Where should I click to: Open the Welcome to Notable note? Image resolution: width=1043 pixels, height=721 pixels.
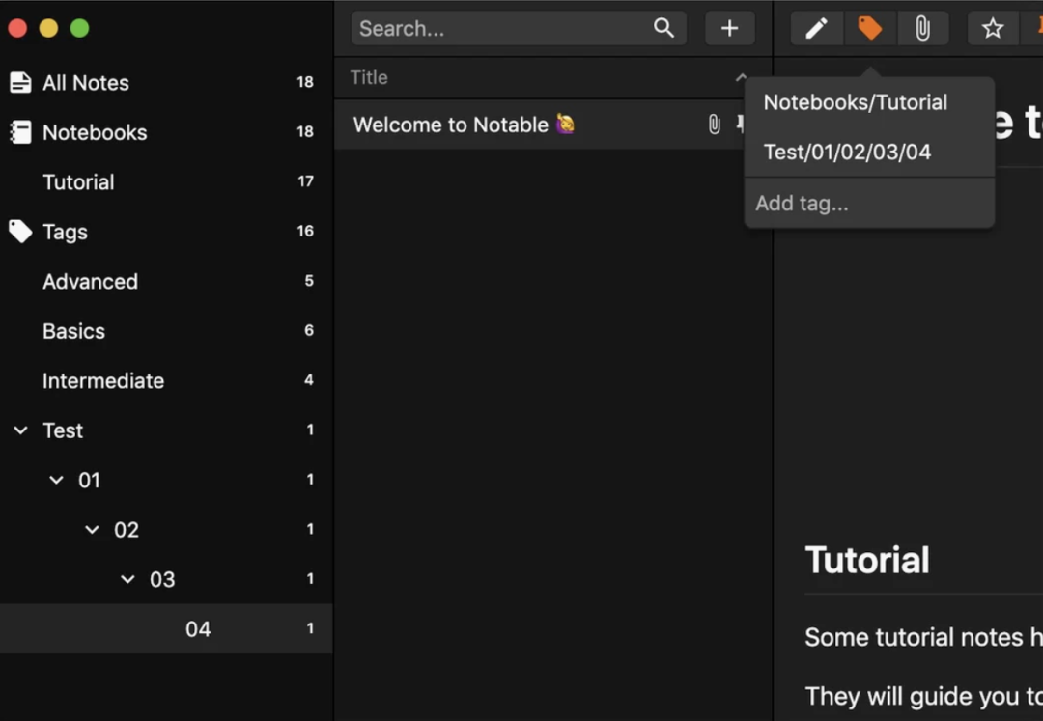[552, 125]
